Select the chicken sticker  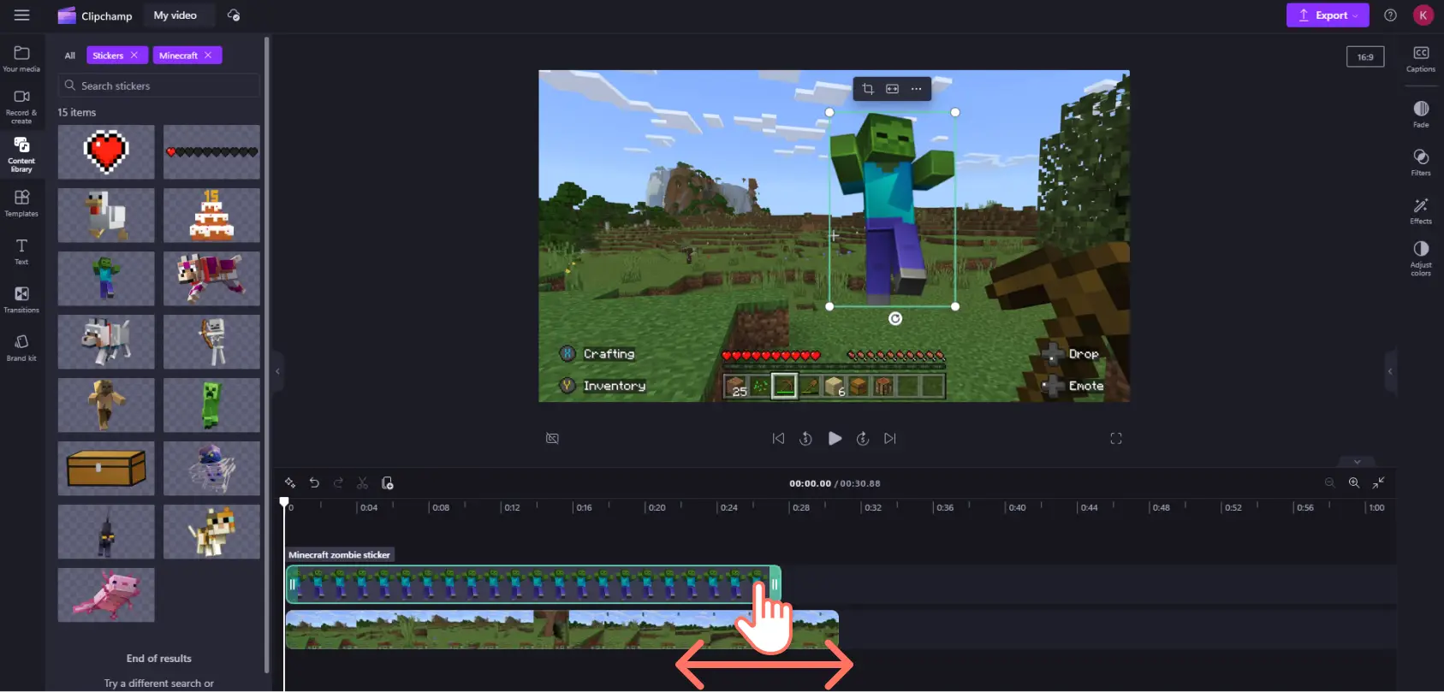pos(106,216)
